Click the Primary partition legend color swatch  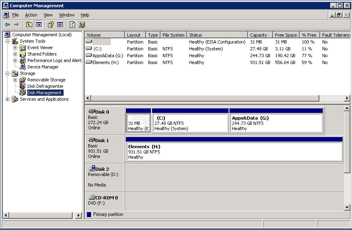89,215
